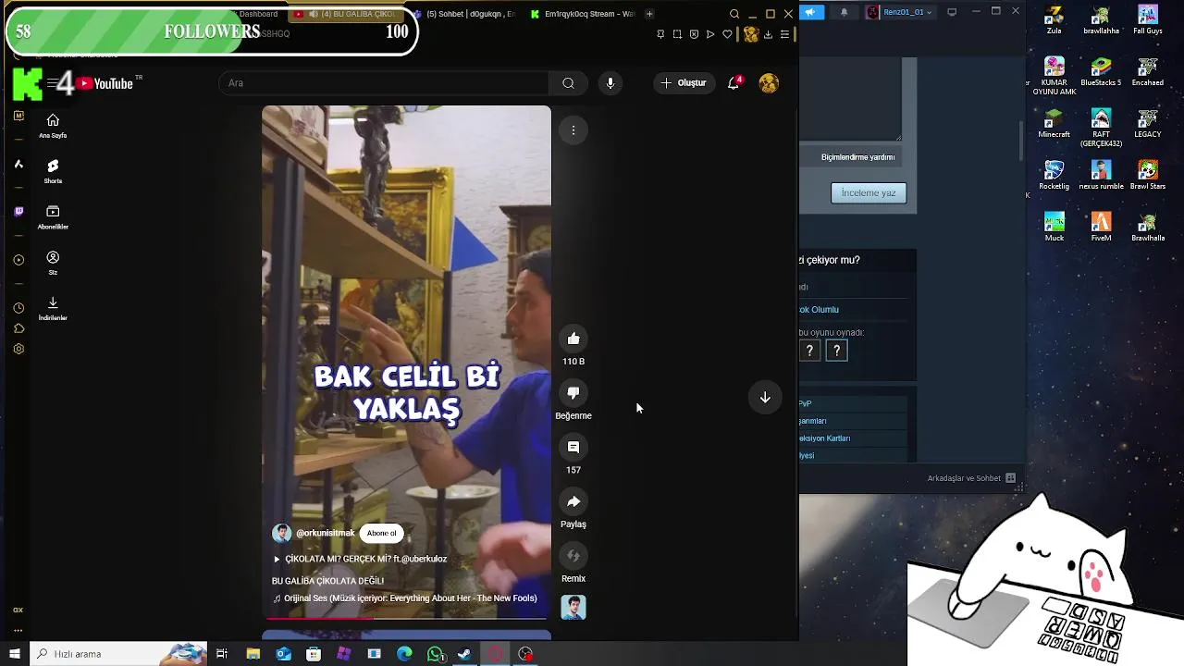Screen dimensions: 1184x666
Task: Open İndirilenler in the YouTube sidebar
Action: 53,308
